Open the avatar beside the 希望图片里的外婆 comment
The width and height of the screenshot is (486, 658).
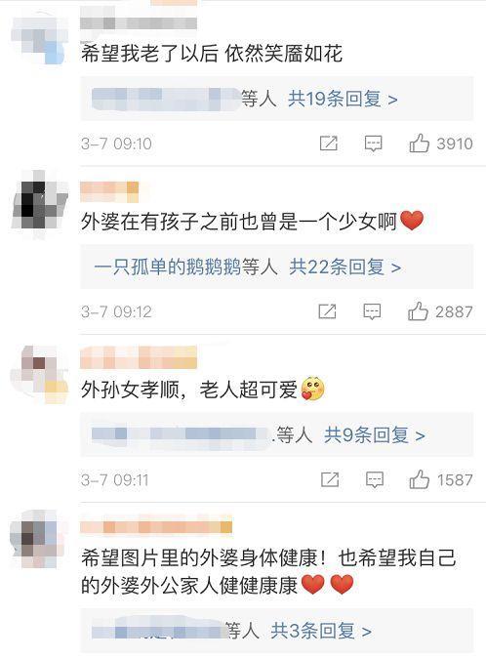point(38,539)
